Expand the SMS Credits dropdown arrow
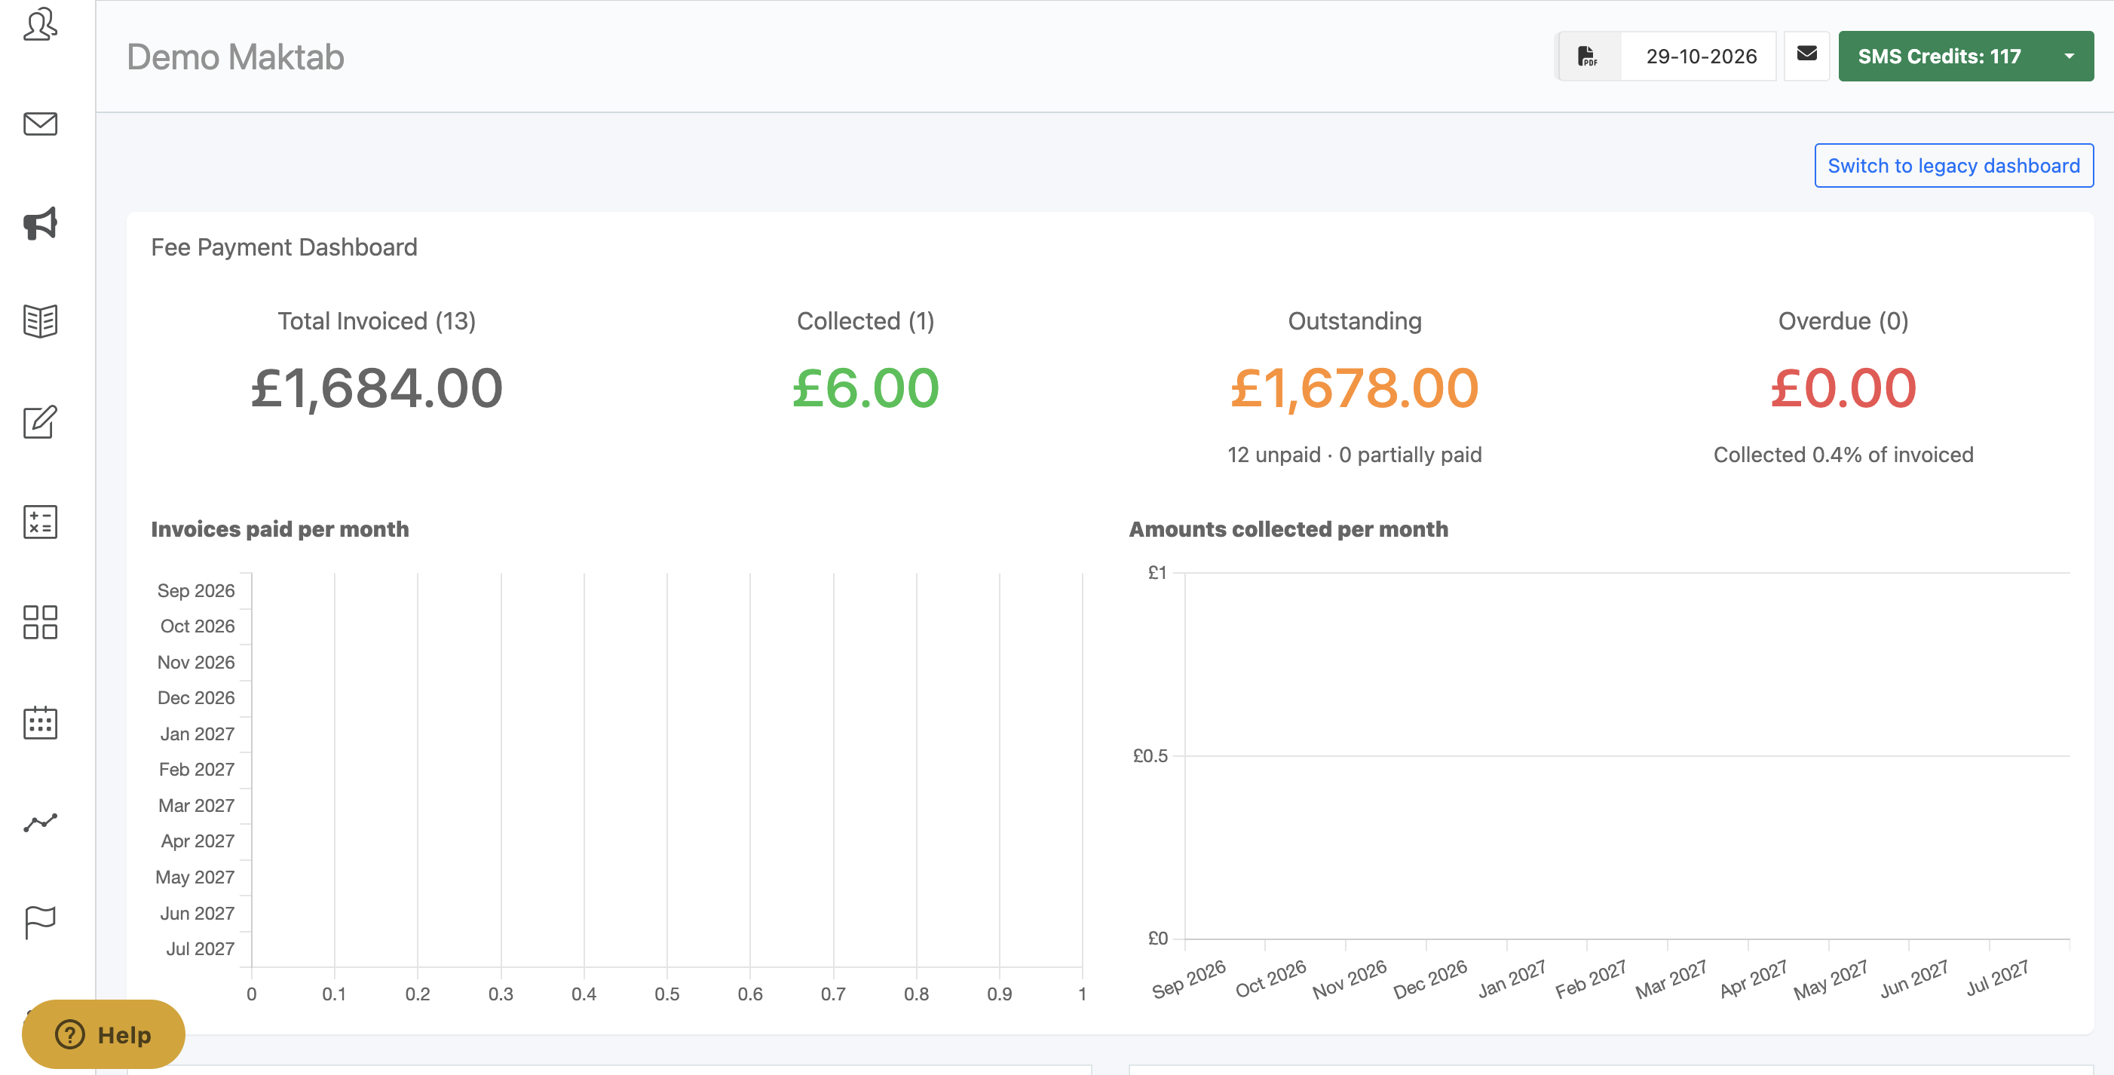The image size is (2114, 1075). (x=2069, y=57)
